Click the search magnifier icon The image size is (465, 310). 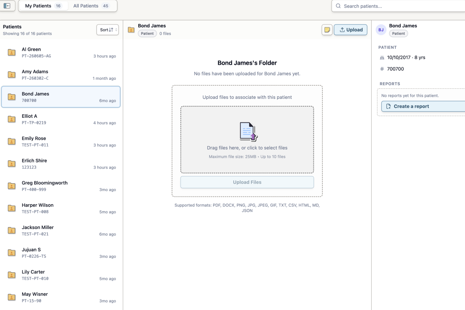(x=338, y=6)
